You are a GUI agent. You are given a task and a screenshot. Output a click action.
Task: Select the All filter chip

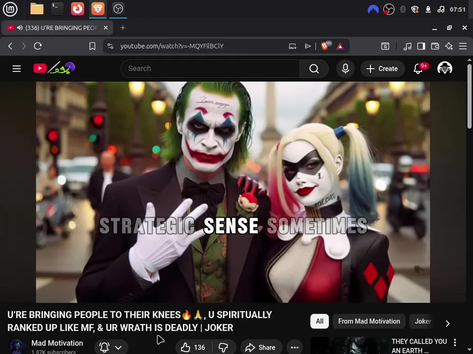coord(319,321)
